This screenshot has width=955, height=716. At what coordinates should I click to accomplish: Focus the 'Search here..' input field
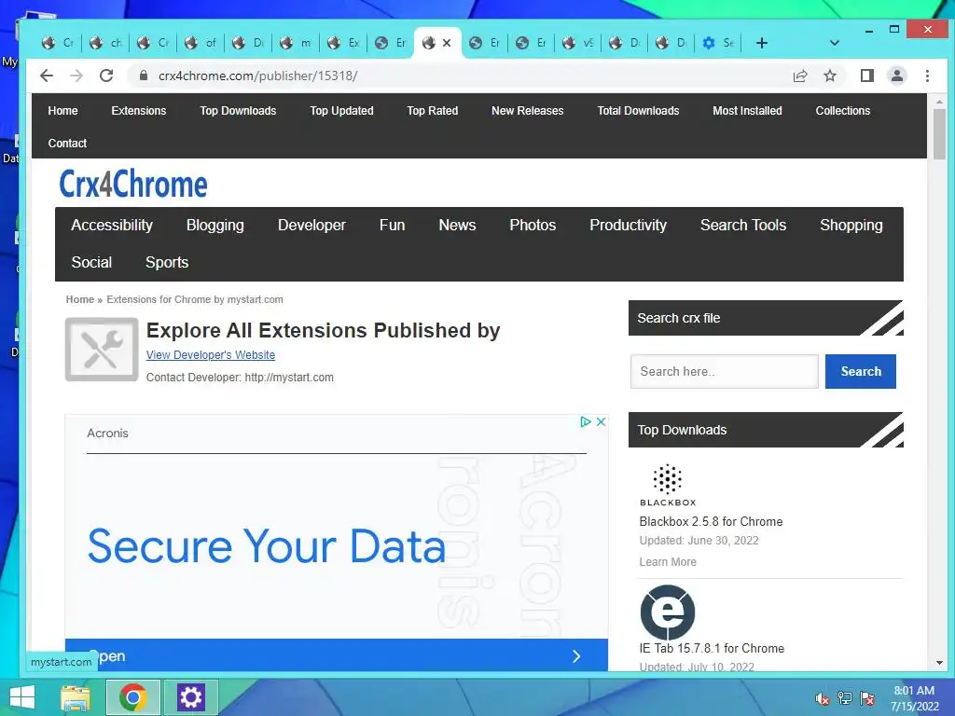[724, 371]
